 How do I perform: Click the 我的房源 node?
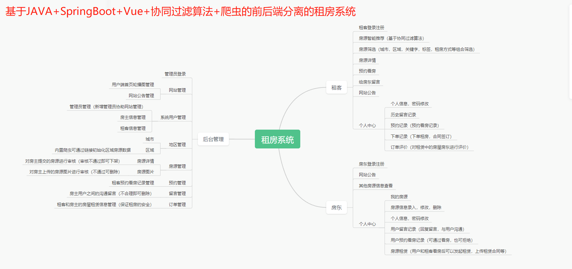(399, 197)
